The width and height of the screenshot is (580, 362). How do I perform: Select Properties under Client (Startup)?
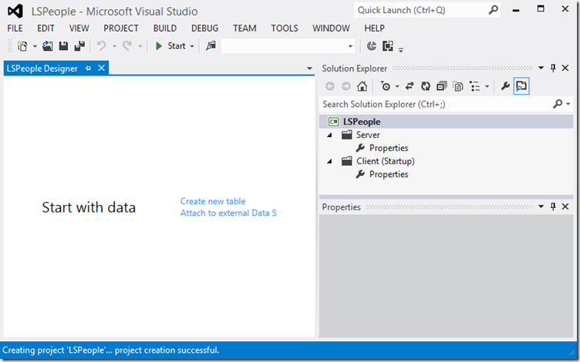[389, 174]
